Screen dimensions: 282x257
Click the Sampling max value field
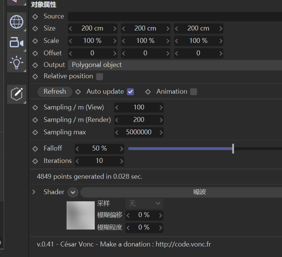click(x=139, y=132)
